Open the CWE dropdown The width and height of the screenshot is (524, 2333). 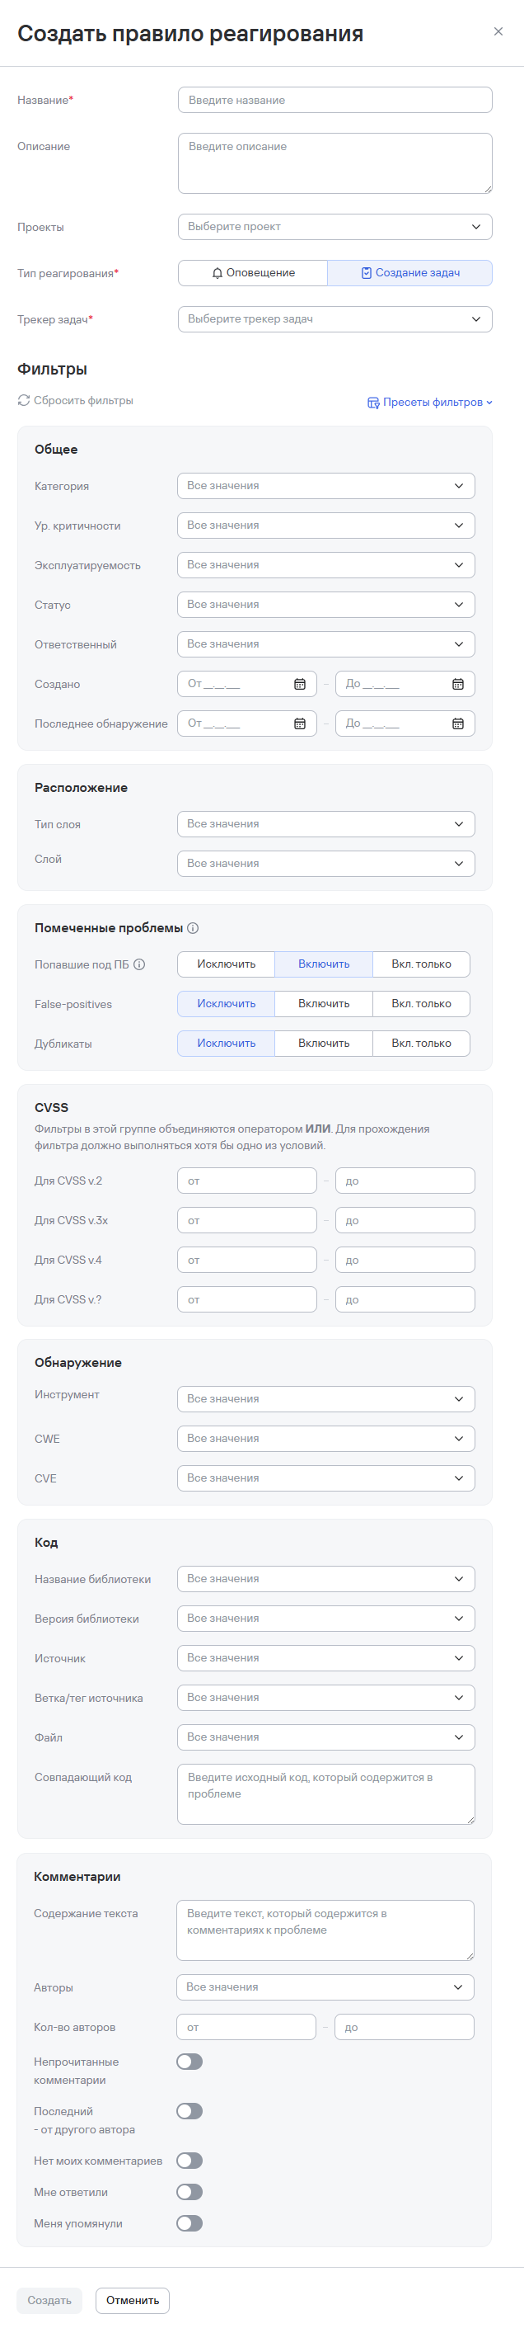click(325, 1438)
